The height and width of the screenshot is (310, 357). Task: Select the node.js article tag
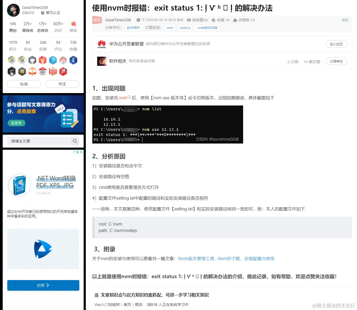(185, 28)
